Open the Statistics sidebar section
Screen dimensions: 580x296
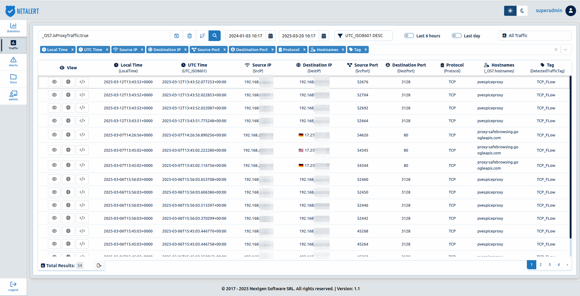(13, 28)
